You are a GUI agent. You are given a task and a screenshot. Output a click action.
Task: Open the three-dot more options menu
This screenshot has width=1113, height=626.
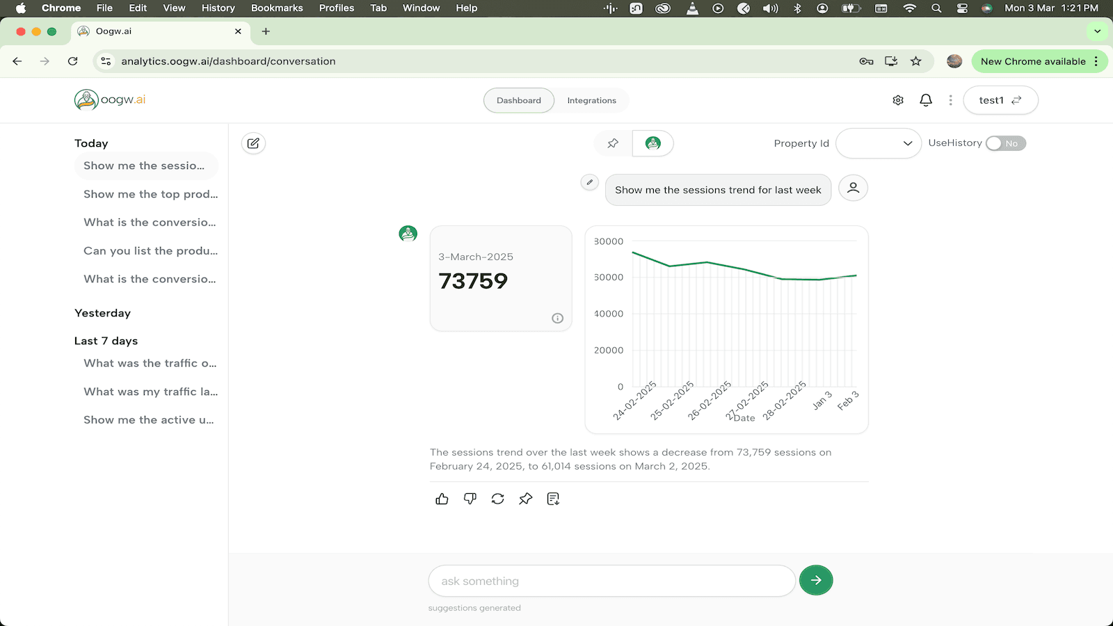(950, 100)
